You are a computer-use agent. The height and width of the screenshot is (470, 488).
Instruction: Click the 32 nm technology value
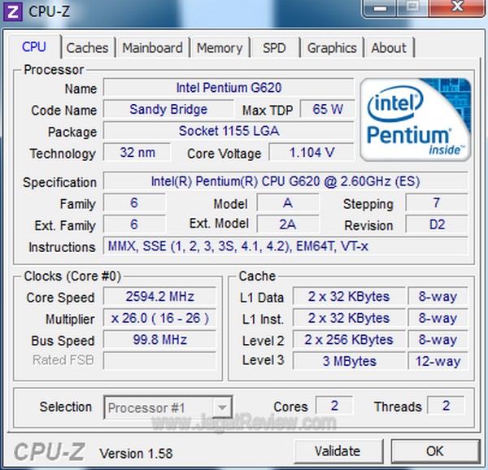click(x=137, y=152)
